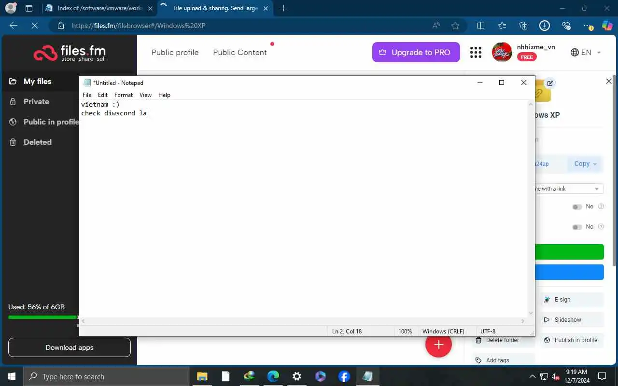The width and height of the screenshot is (618, 386).
Task: Open Notepad Format menu
Action: click(124, 95)
